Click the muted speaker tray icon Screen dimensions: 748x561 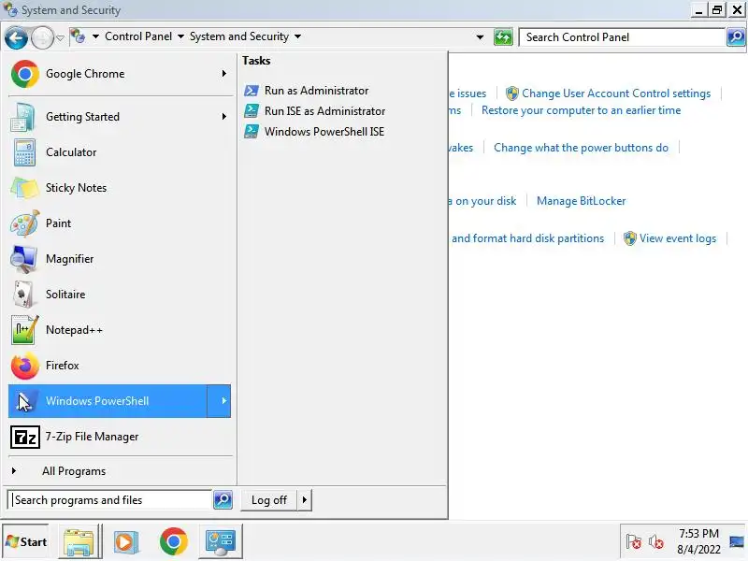click(x=656, y=541)
